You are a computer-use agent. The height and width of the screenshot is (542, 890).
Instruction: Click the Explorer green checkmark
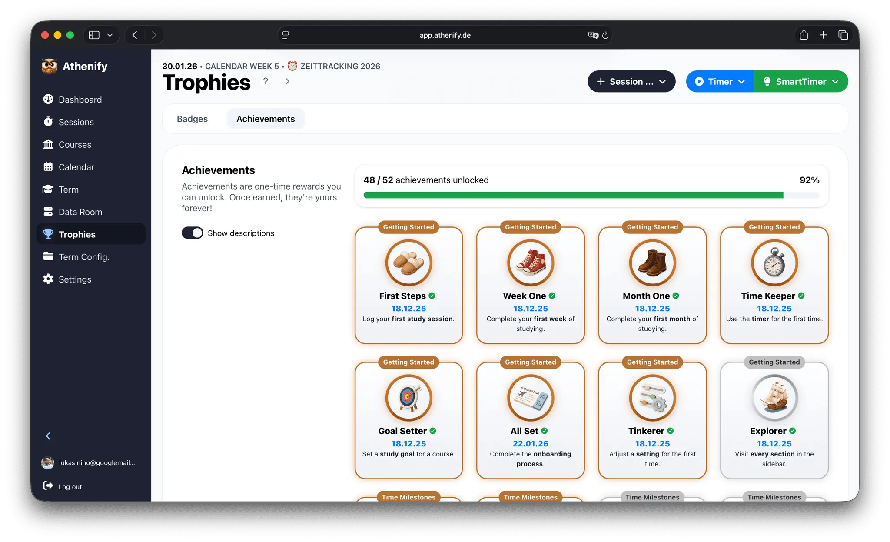click(x=793, y=431)
